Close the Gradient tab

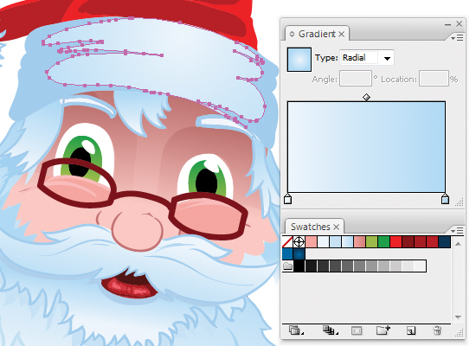(342, 34)
